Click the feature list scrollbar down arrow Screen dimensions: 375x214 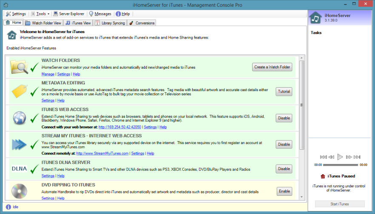pyautogui.click(x=302, y=196)
